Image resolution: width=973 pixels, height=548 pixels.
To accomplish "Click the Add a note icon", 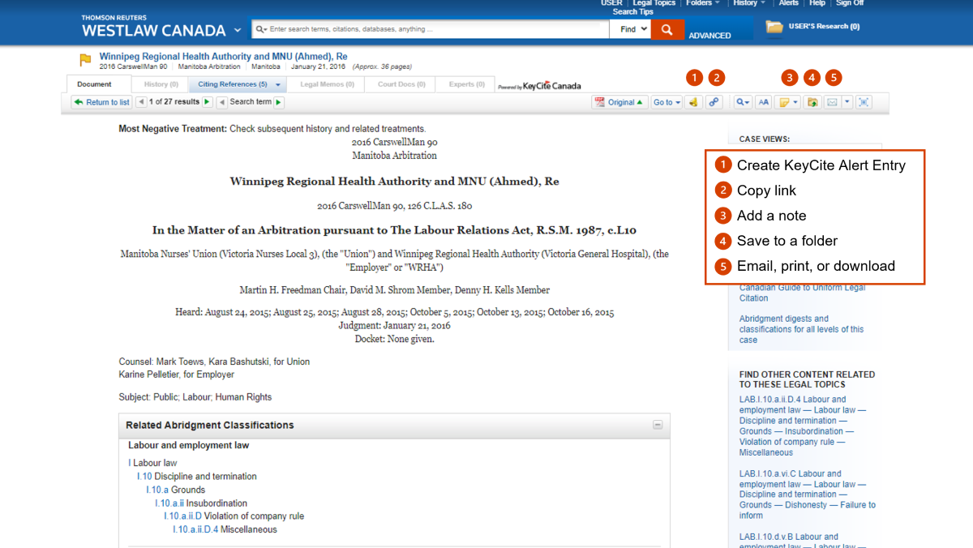I will (x=784, y=102).
